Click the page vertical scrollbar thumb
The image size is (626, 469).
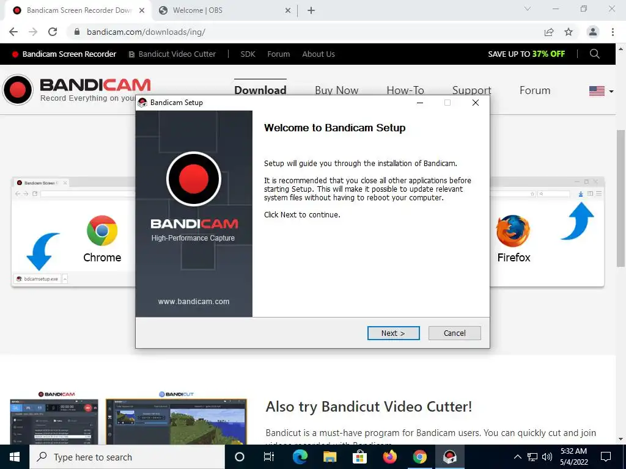point(620,198)
